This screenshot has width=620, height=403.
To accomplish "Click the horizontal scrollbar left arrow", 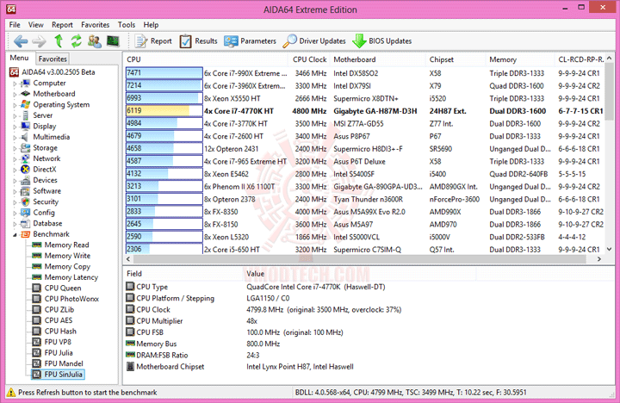I will click(128, 259).
